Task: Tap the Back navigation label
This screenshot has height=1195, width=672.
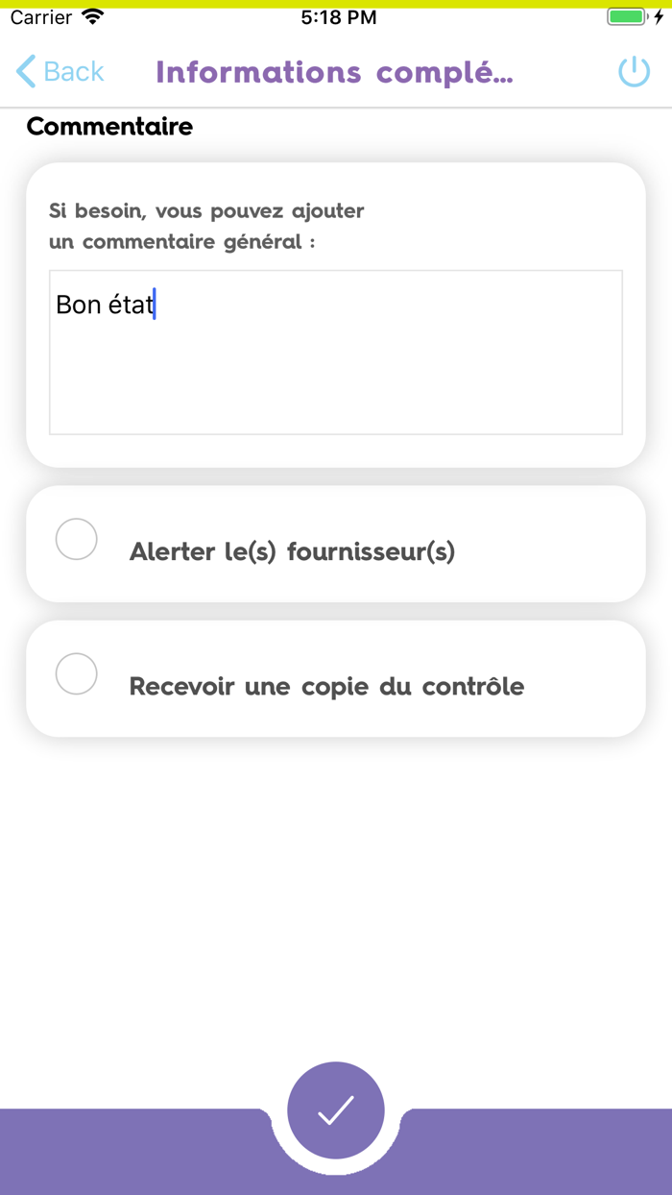Action: coord(72,71)
